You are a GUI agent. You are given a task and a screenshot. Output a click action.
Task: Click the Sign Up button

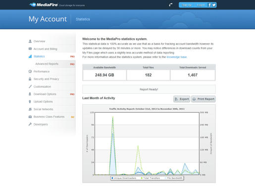point(187,5)
